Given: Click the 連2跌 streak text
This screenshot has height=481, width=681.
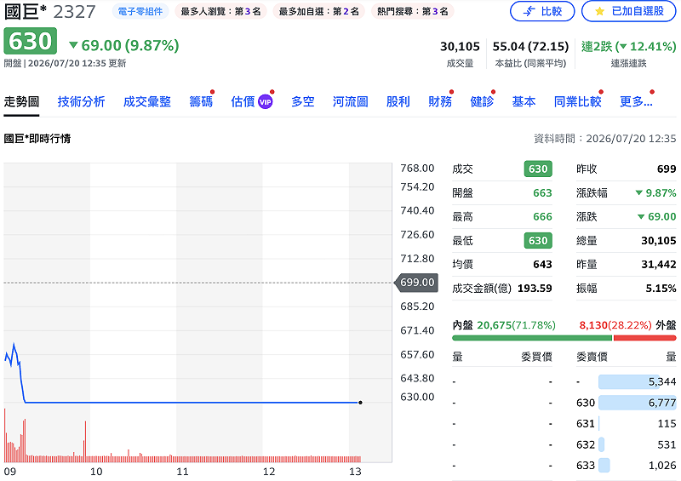Looking at the screenshot, I should (x=628, y=46).
